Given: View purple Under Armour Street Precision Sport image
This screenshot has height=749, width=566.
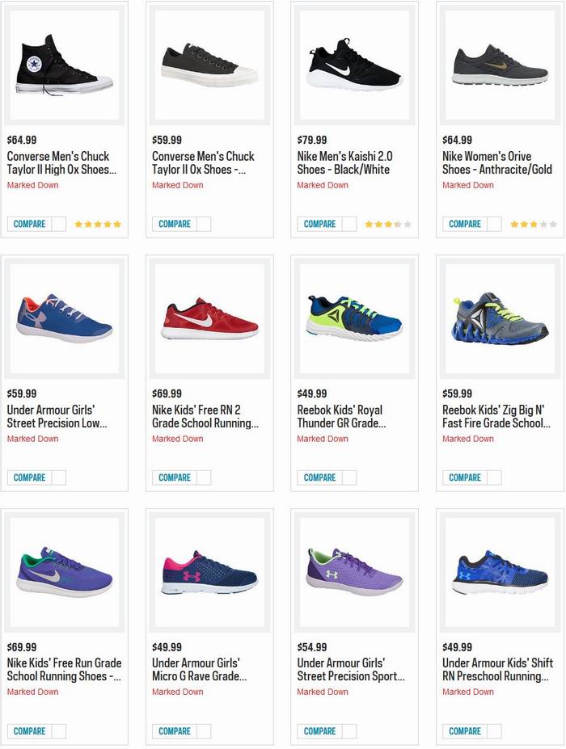Looking at the screenshot, I should (354, 572).
